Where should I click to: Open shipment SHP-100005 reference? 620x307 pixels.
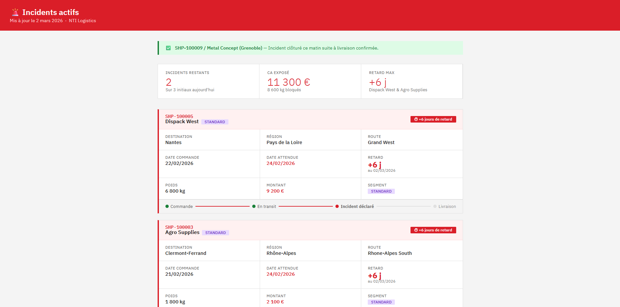[179, 116]
